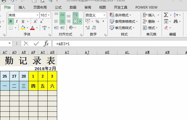Screen dimensions: 187x120
Task: Align text left
Action: pos(56,21)
